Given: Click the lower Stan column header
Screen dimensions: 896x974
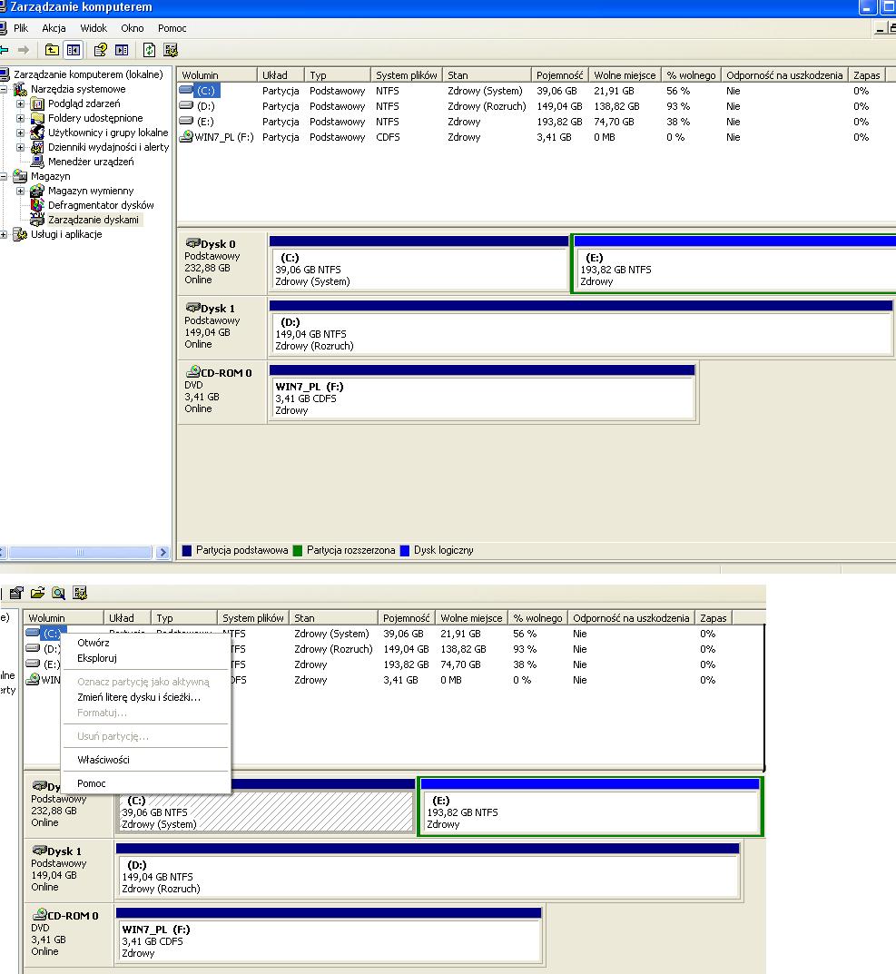Looking at the screenshot, I should (x=334, y=617).
